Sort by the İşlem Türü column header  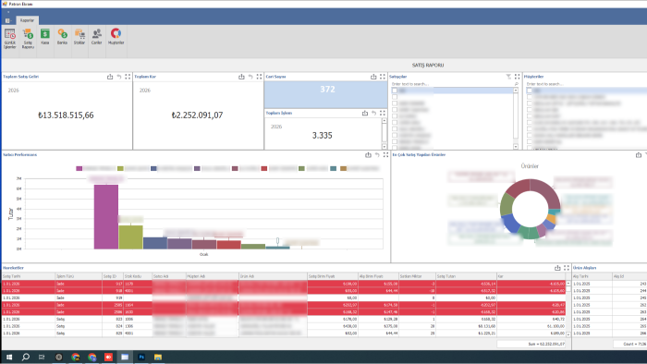click(x=79, y=276)
